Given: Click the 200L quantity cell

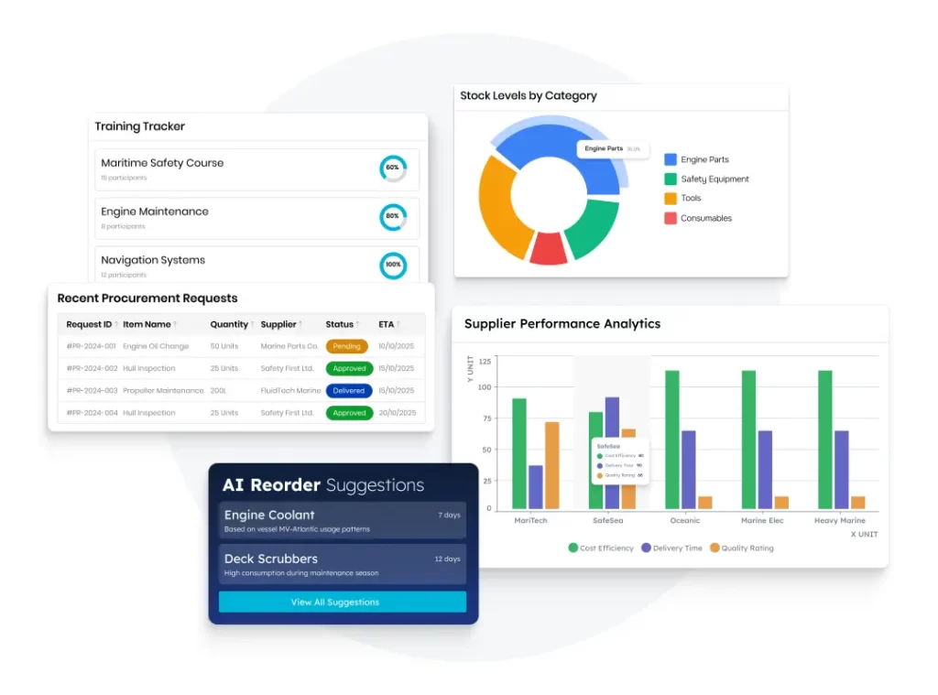Looking at the screenshot, I should tap(218, 391).
